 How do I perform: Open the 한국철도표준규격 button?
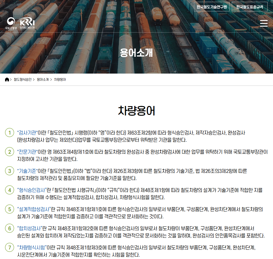(x=249, y=7)
